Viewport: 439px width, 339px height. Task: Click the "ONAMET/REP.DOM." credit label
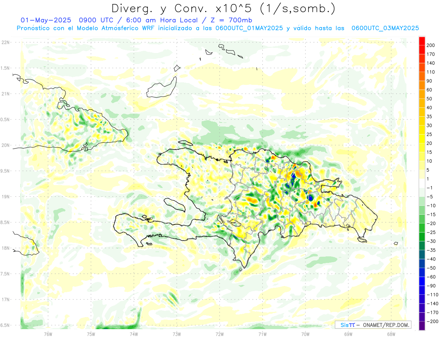click(x=386, y=325)
